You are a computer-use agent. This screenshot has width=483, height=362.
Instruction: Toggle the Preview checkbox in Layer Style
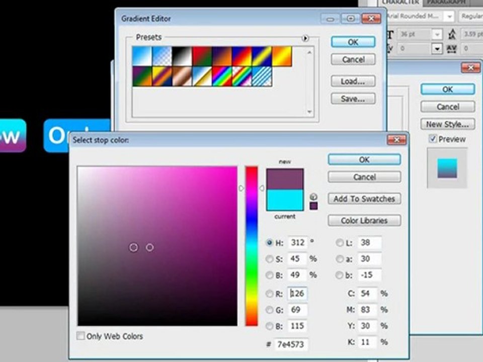tap(433, 139)
